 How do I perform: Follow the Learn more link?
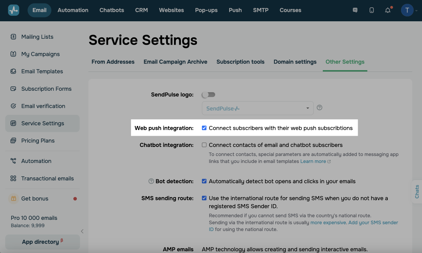pyautogui.click(x=313, y=161)
